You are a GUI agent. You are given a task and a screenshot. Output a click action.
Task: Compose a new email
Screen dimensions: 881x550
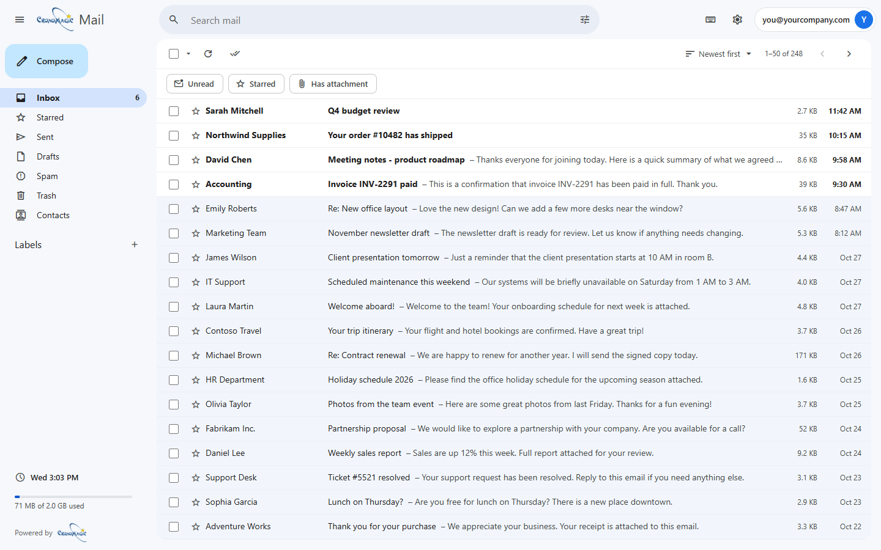46,61
